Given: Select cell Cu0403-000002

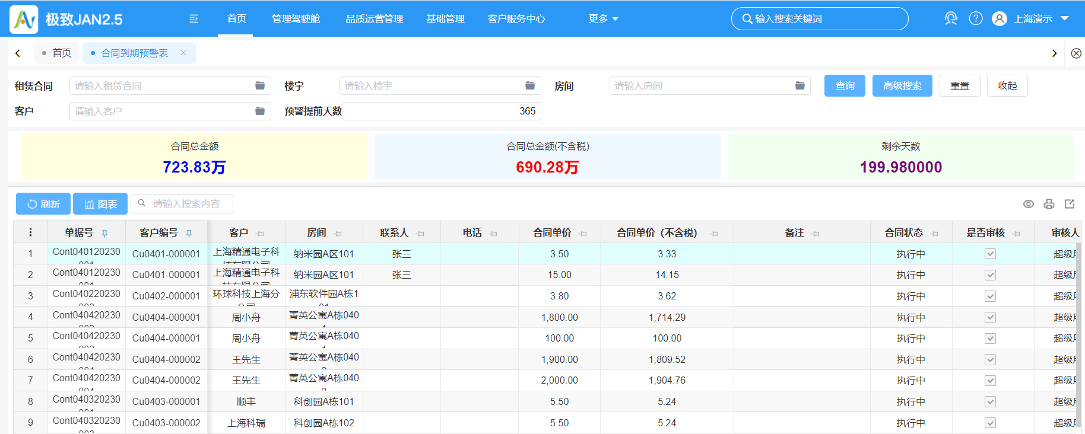Looking at the screenshot, I should click(166, 423).
